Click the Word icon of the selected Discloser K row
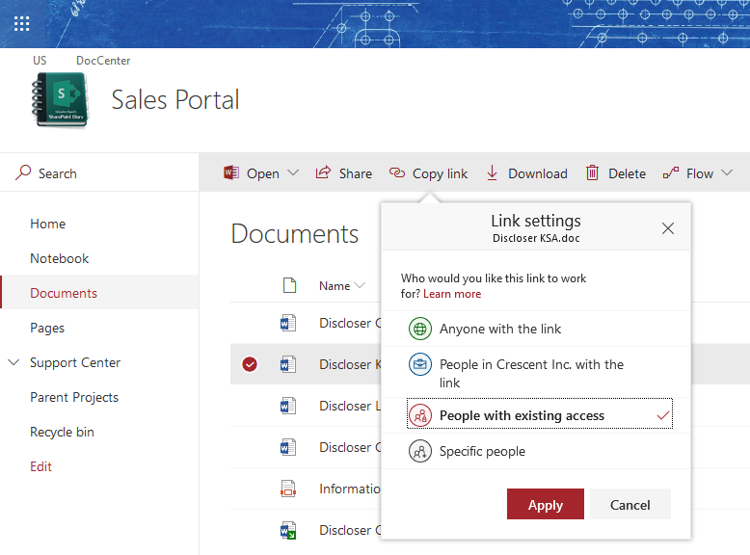Viewport: 750px width, 555px height. [288, 364]
